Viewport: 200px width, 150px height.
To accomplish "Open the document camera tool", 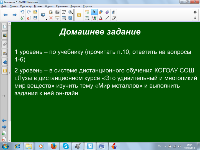I will (x=64, y=12).
